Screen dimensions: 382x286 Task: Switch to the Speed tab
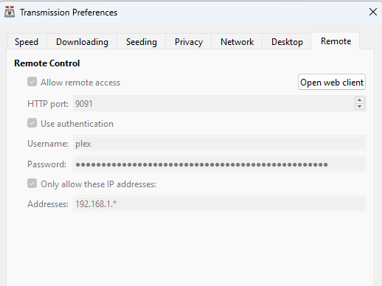(27, 42)
